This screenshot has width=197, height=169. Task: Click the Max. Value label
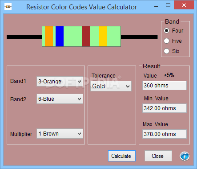155,124
